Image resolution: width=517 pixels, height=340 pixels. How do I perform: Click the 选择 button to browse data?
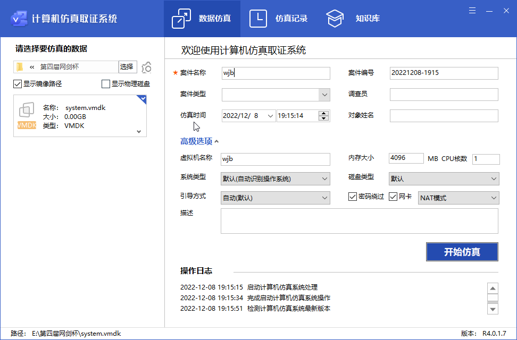tap(128, 67)
